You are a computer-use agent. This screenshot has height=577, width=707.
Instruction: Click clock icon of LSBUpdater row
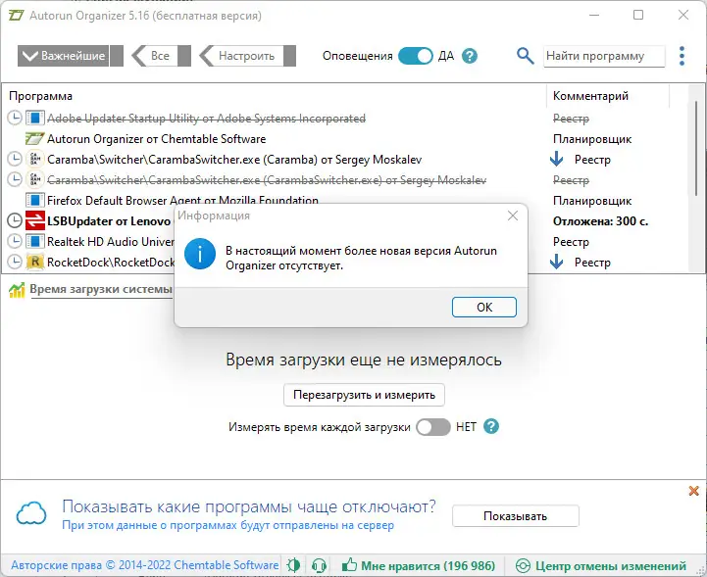pos(15,220)
